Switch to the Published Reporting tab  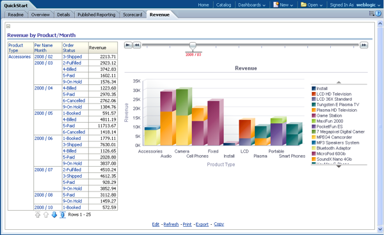(x=97, y=15)
